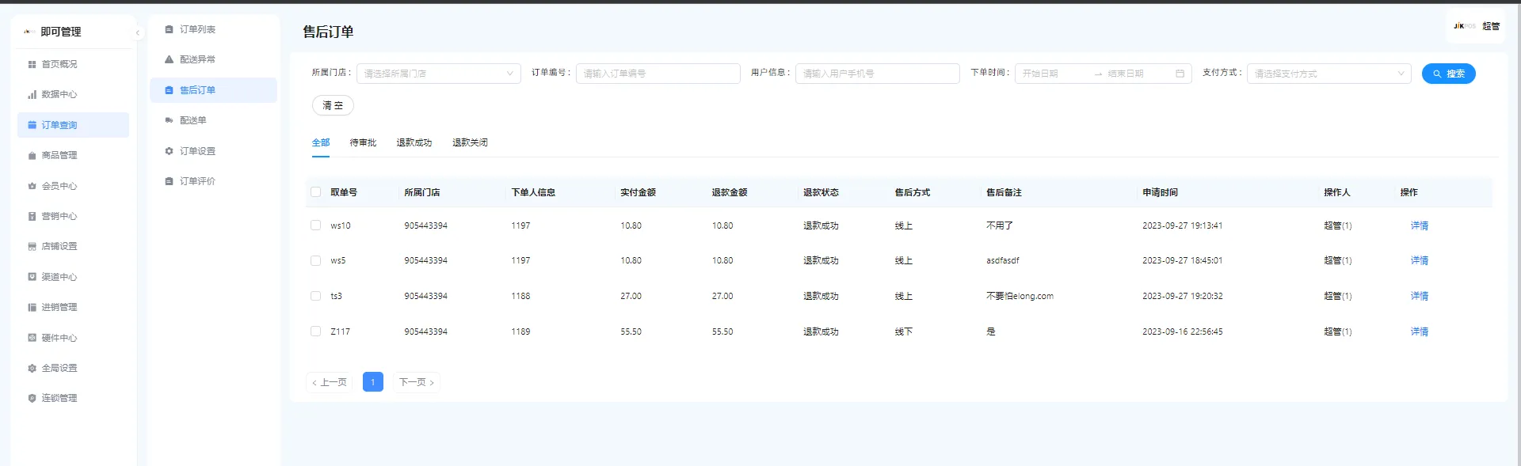Switch to the 退款关闭 tab
The image size is (1521, 466).
point(471,142)
